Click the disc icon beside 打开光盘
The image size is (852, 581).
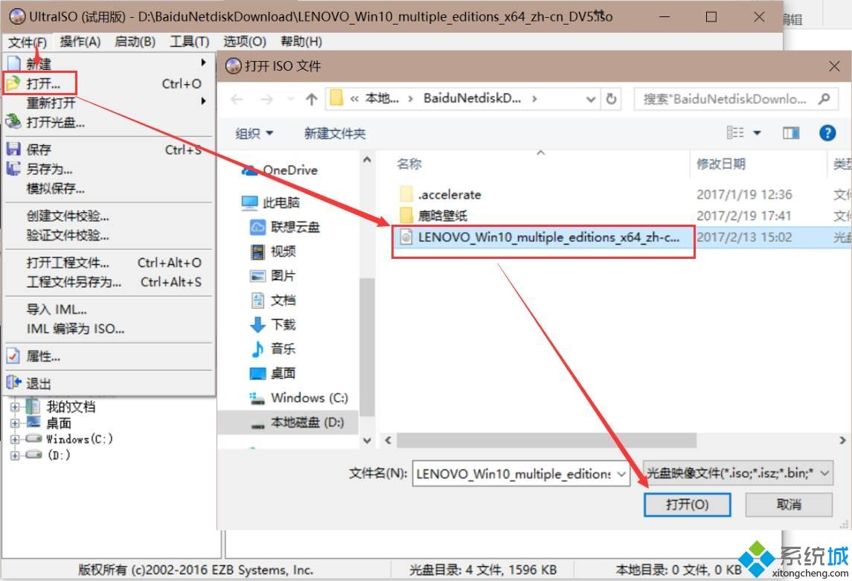coord(13,121)
